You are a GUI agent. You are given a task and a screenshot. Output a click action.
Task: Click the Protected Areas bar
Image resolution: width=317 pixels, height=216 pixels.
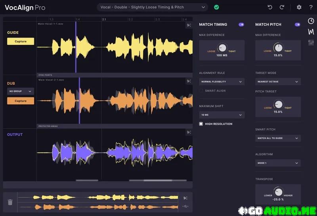pyautogui.click(x=115, y=126)
